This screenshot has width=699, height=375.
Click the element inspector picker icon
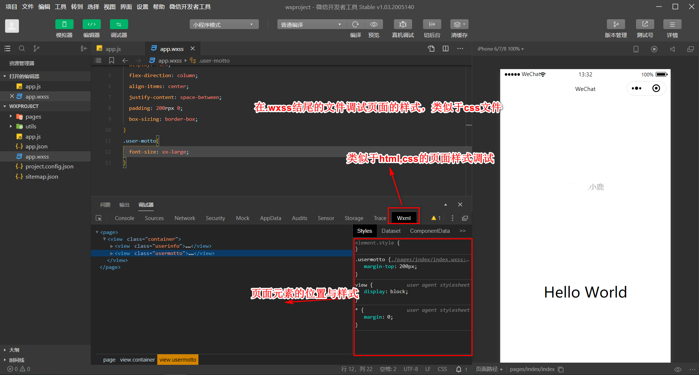(x=99, y=218)
